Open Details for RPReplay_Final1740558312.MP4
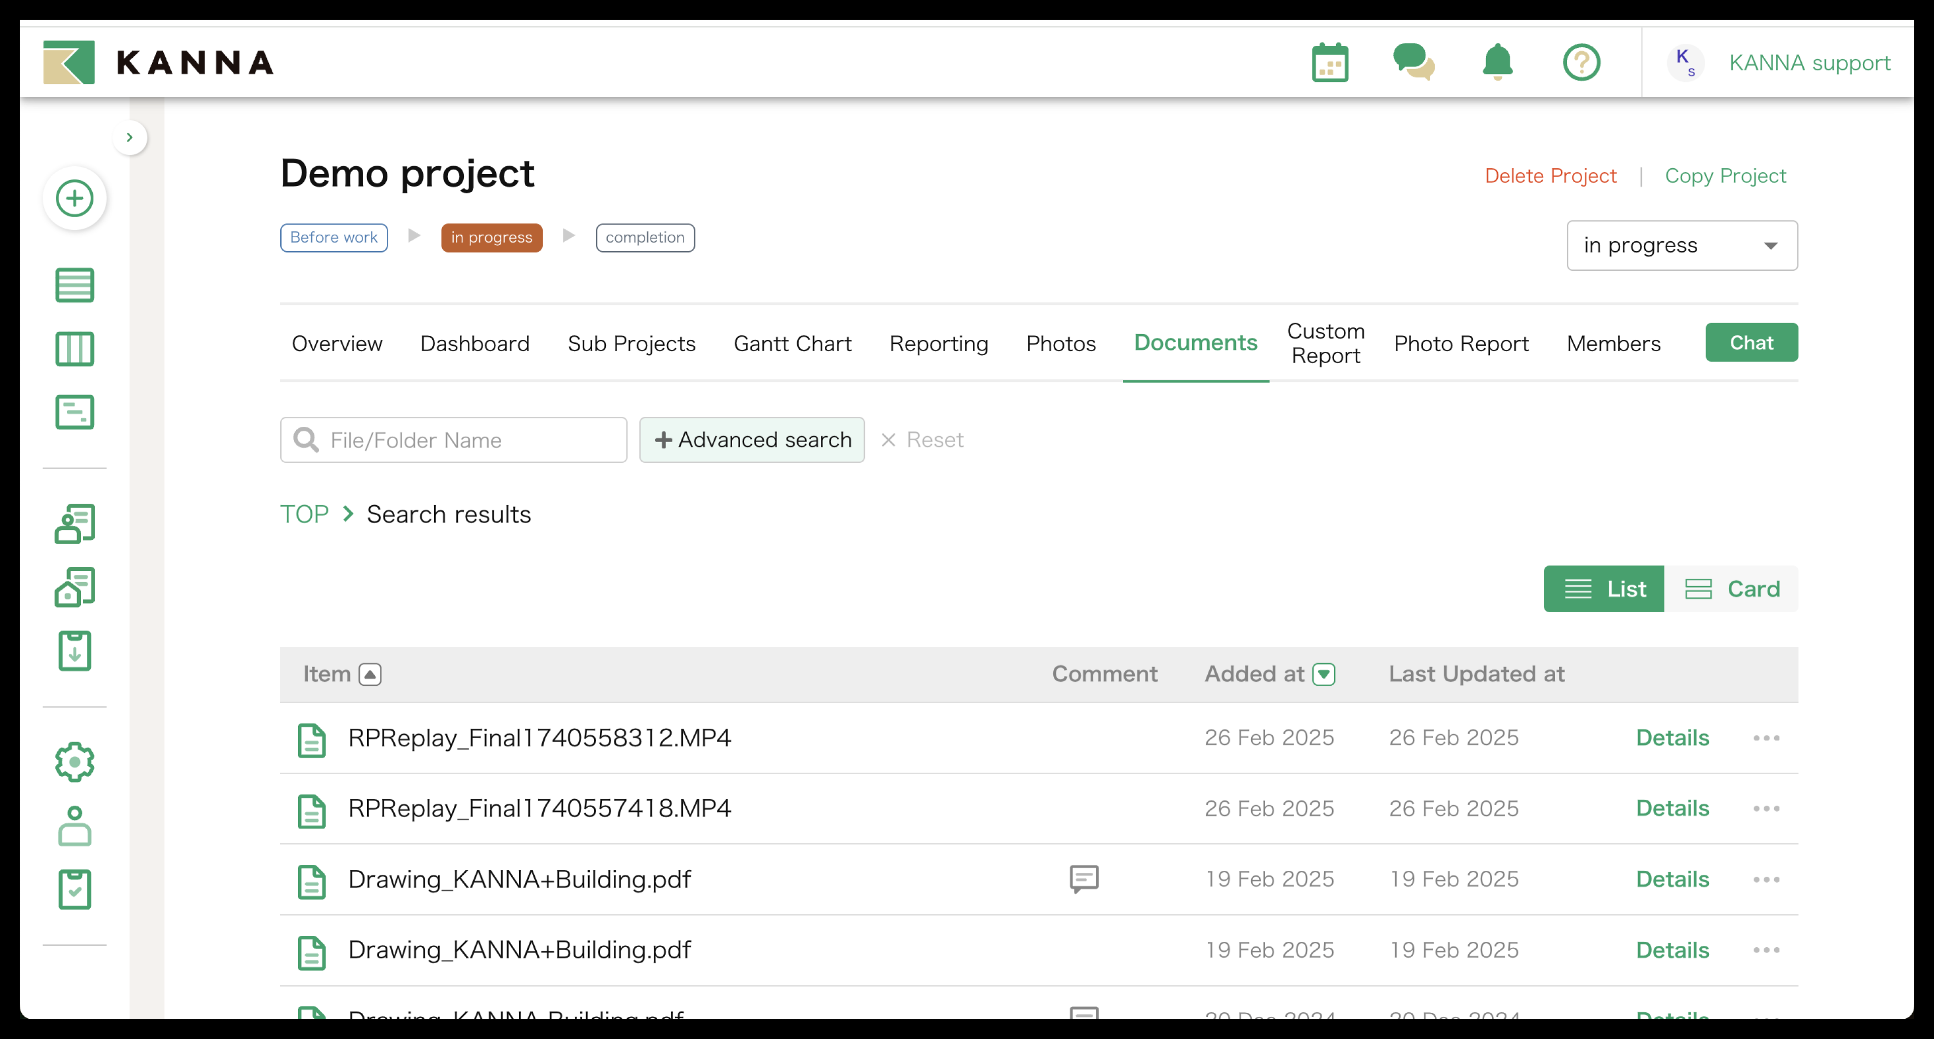This screenshot has width=1934, height=1039. tap(1672, 738)
